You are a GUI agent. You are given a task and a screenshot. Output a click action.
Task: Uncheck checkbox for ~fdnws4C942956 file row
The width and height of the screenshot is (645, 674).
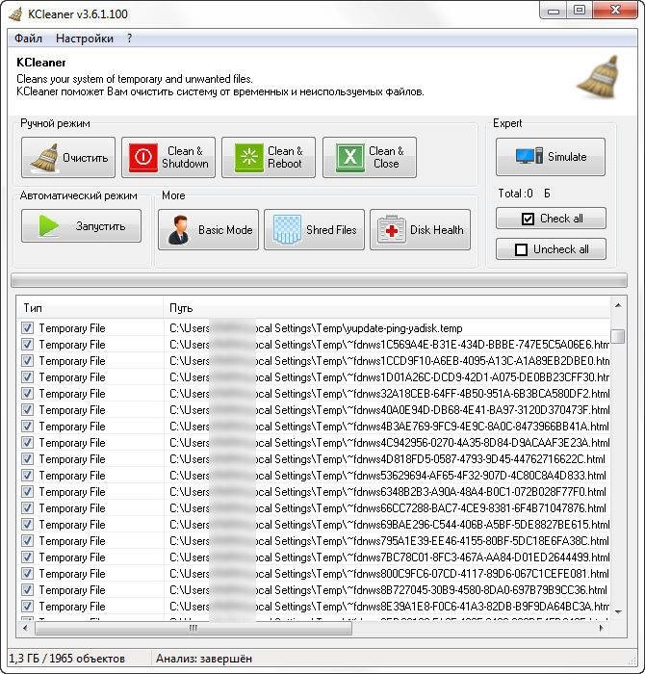tap(27, 442)
